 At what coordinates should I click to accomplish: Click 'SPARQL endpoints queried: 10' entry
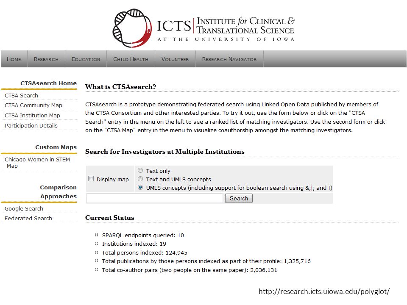point(143,235)
